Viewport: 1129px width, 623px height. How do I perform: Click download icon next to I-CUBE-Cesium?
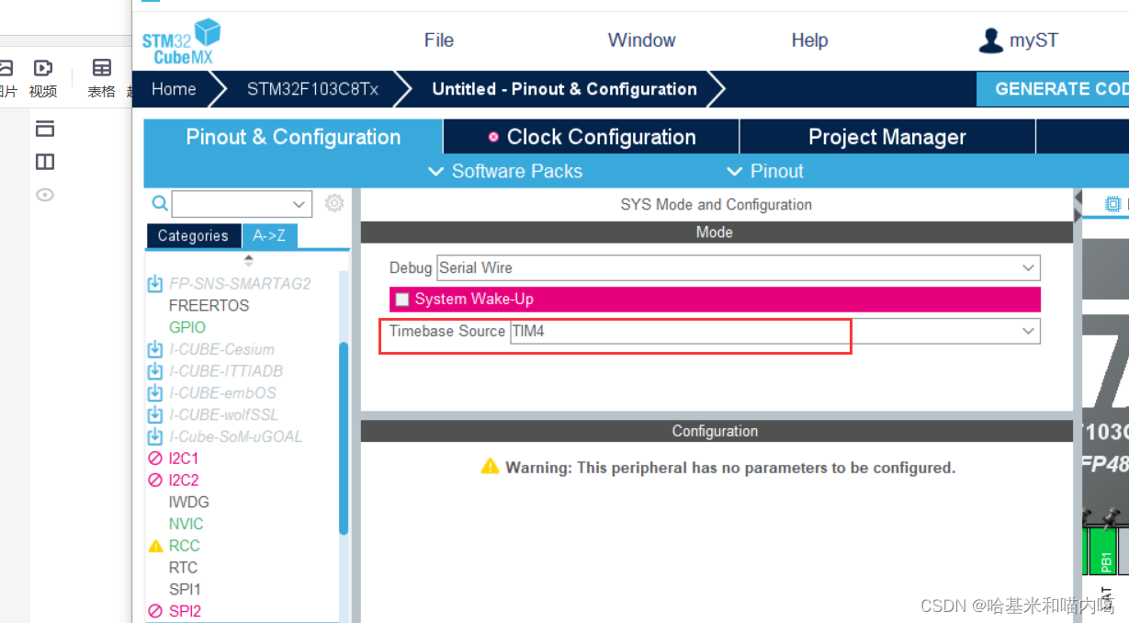point(155,349)
